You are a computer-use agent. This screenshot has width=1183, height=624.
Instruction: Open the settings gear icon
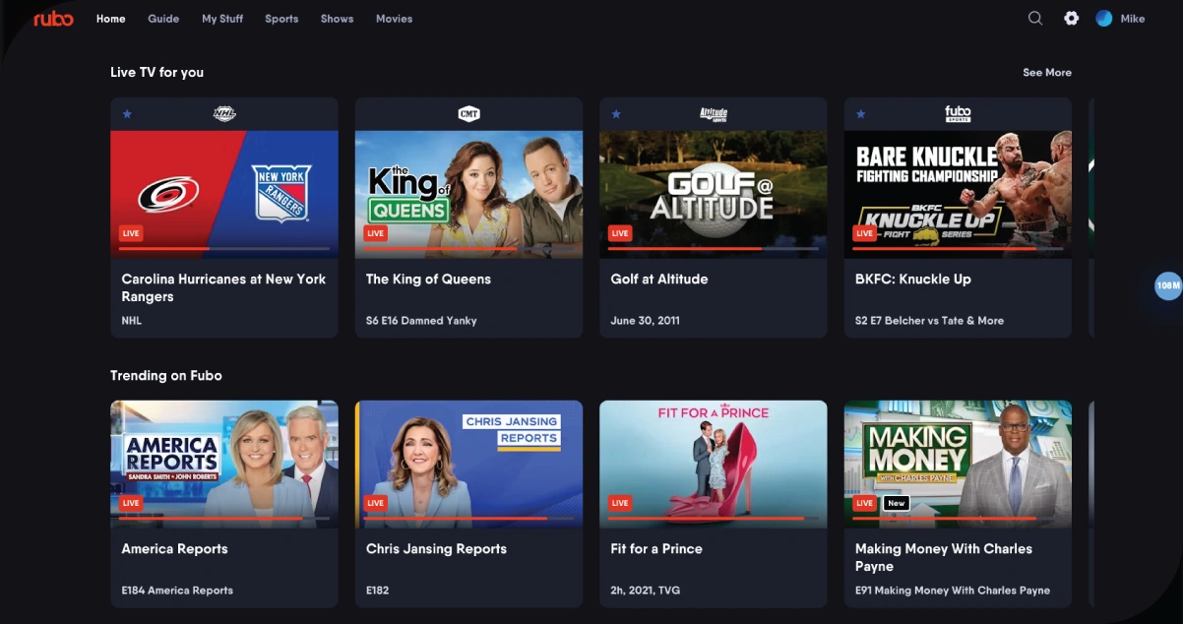click(1071, 18)
